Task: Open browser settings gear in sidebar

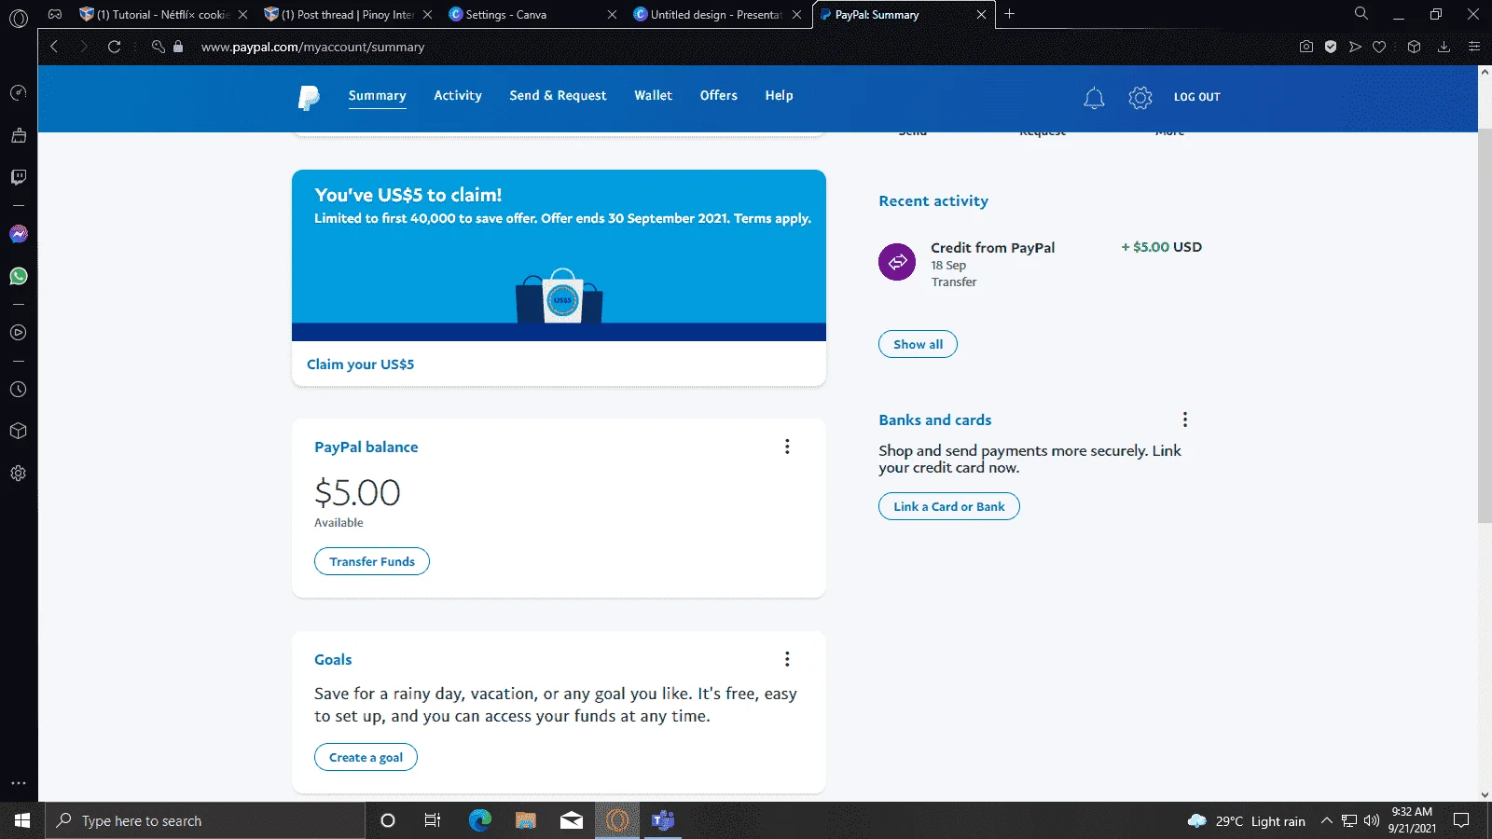Action: click(18, 474)
